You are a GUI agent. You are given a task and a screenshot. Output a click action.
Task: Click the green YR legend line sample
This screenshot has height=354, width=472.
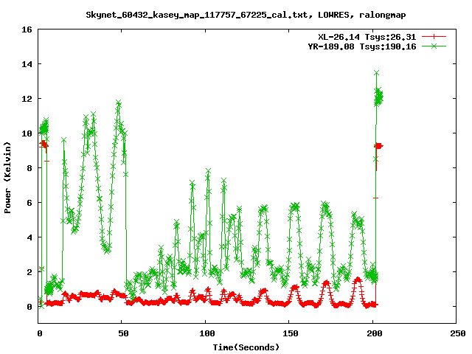tap(434, 46)
